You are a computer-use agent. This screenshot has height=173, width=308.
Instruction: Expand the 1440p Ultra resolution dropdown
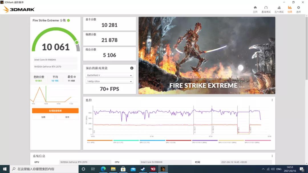click(x=110, y=81)
